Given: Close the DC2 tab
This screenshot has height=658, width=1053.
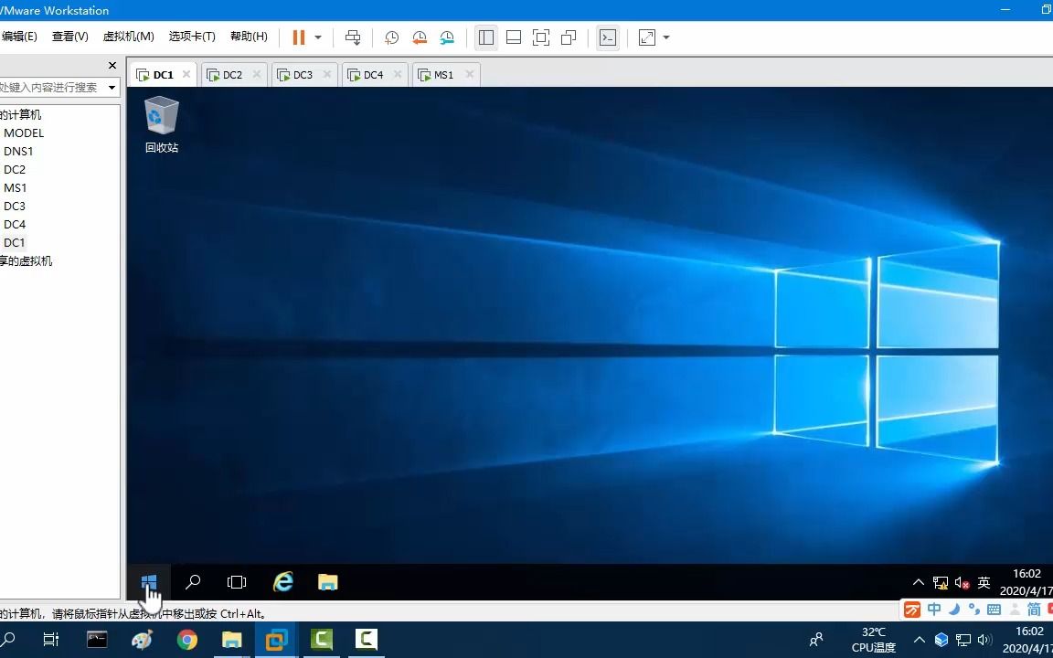Looking at the screenshot, I should tap(257, 75).
